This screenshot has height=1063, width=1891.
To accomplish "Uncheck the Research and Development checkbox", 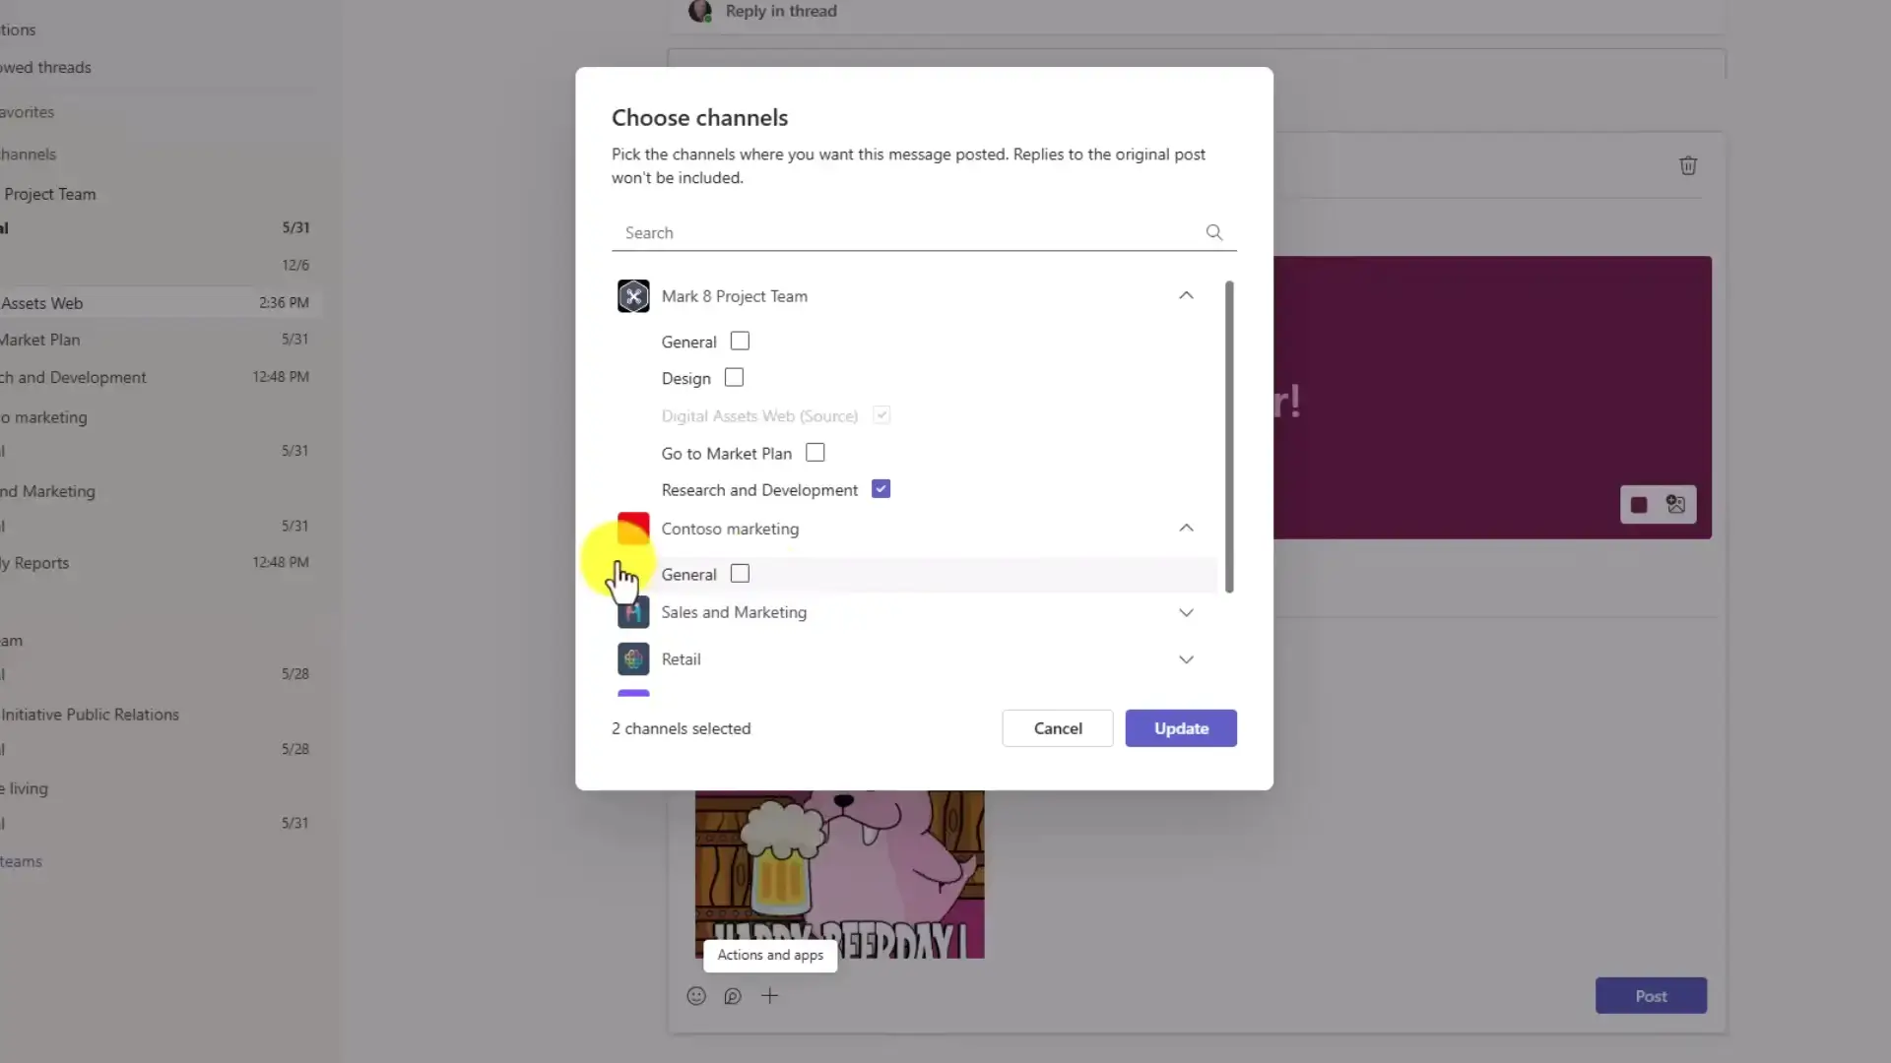I will pos(881,489).
